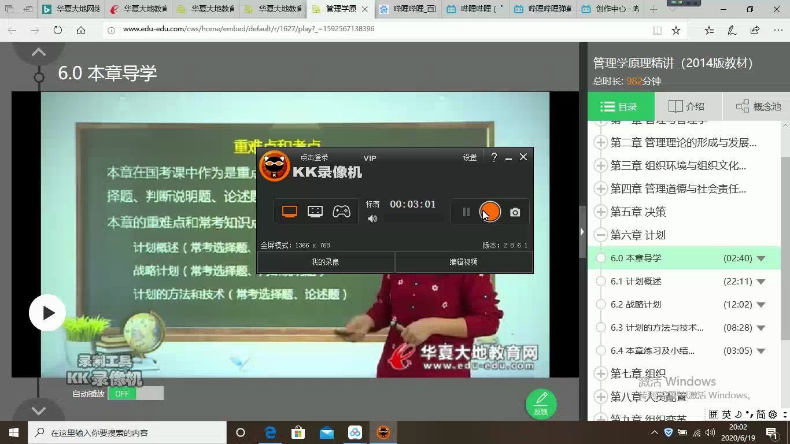Click the play button on the video
The width and height of the screenshot is (790, 444).
(x=47, y=312)
